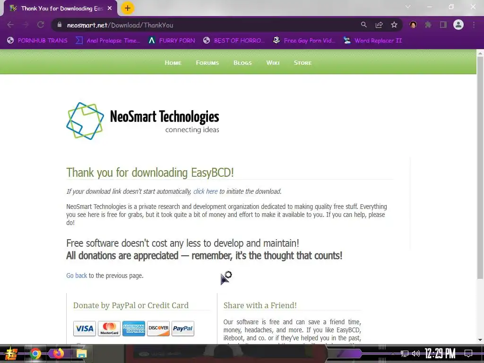Open the Store nav item
This screenshot has height=363, width=484.
[303, 63]
